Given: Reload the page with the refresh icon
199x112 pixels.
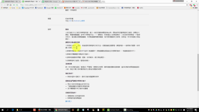Looking at the screenshot, I should 7,5.
